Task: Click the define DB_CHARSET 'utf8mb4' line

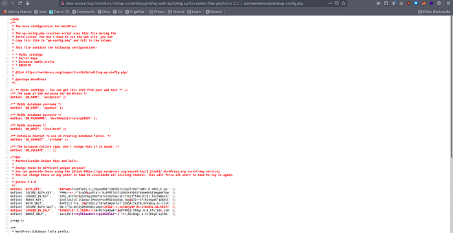Action: (x=39, y=139)
